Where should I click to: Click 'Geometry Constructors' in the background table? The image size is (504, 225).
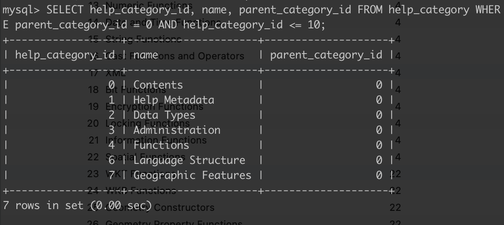click(184, 207)
